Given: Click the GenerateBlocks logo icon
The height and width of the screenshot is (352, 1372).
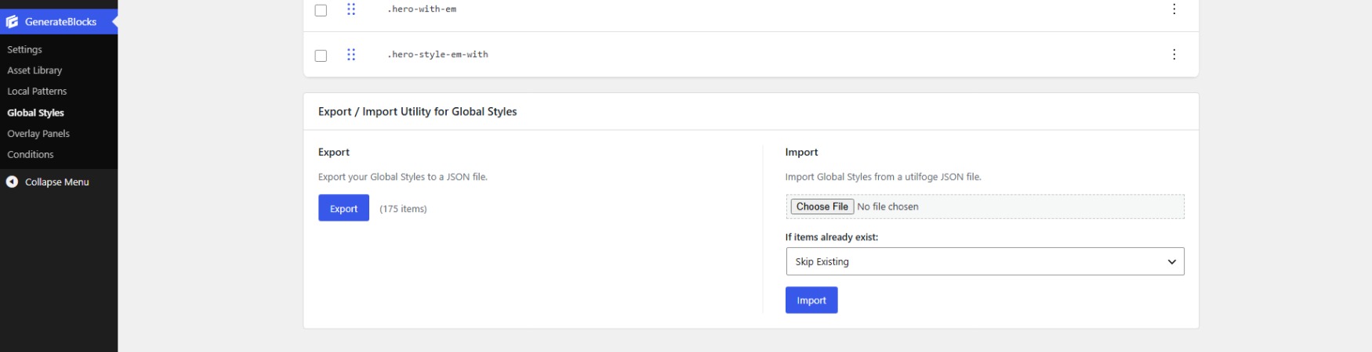Looking at the screenshot, I should (12, 22).
